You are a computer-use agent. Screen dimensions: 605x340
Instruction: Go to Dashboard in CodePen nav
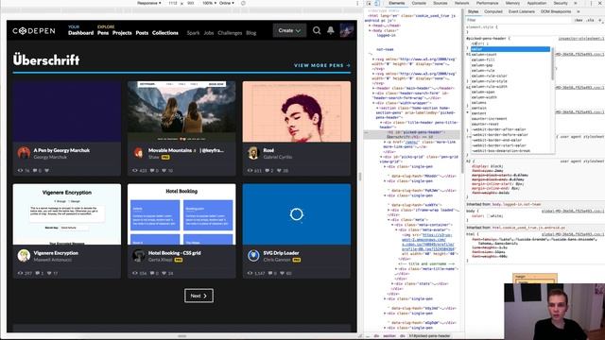click(x=80, y=33)
